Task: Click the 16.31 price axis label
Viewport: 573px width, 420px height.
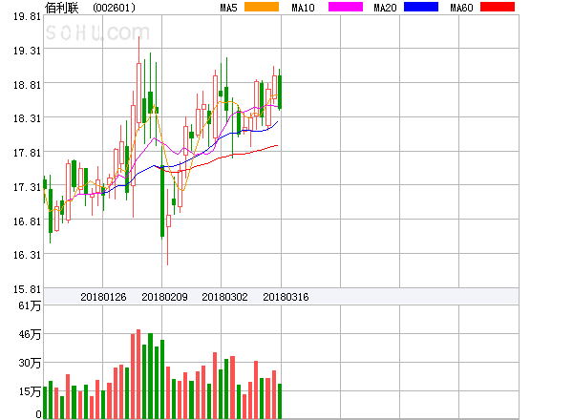Action: [x=27, y=255]
